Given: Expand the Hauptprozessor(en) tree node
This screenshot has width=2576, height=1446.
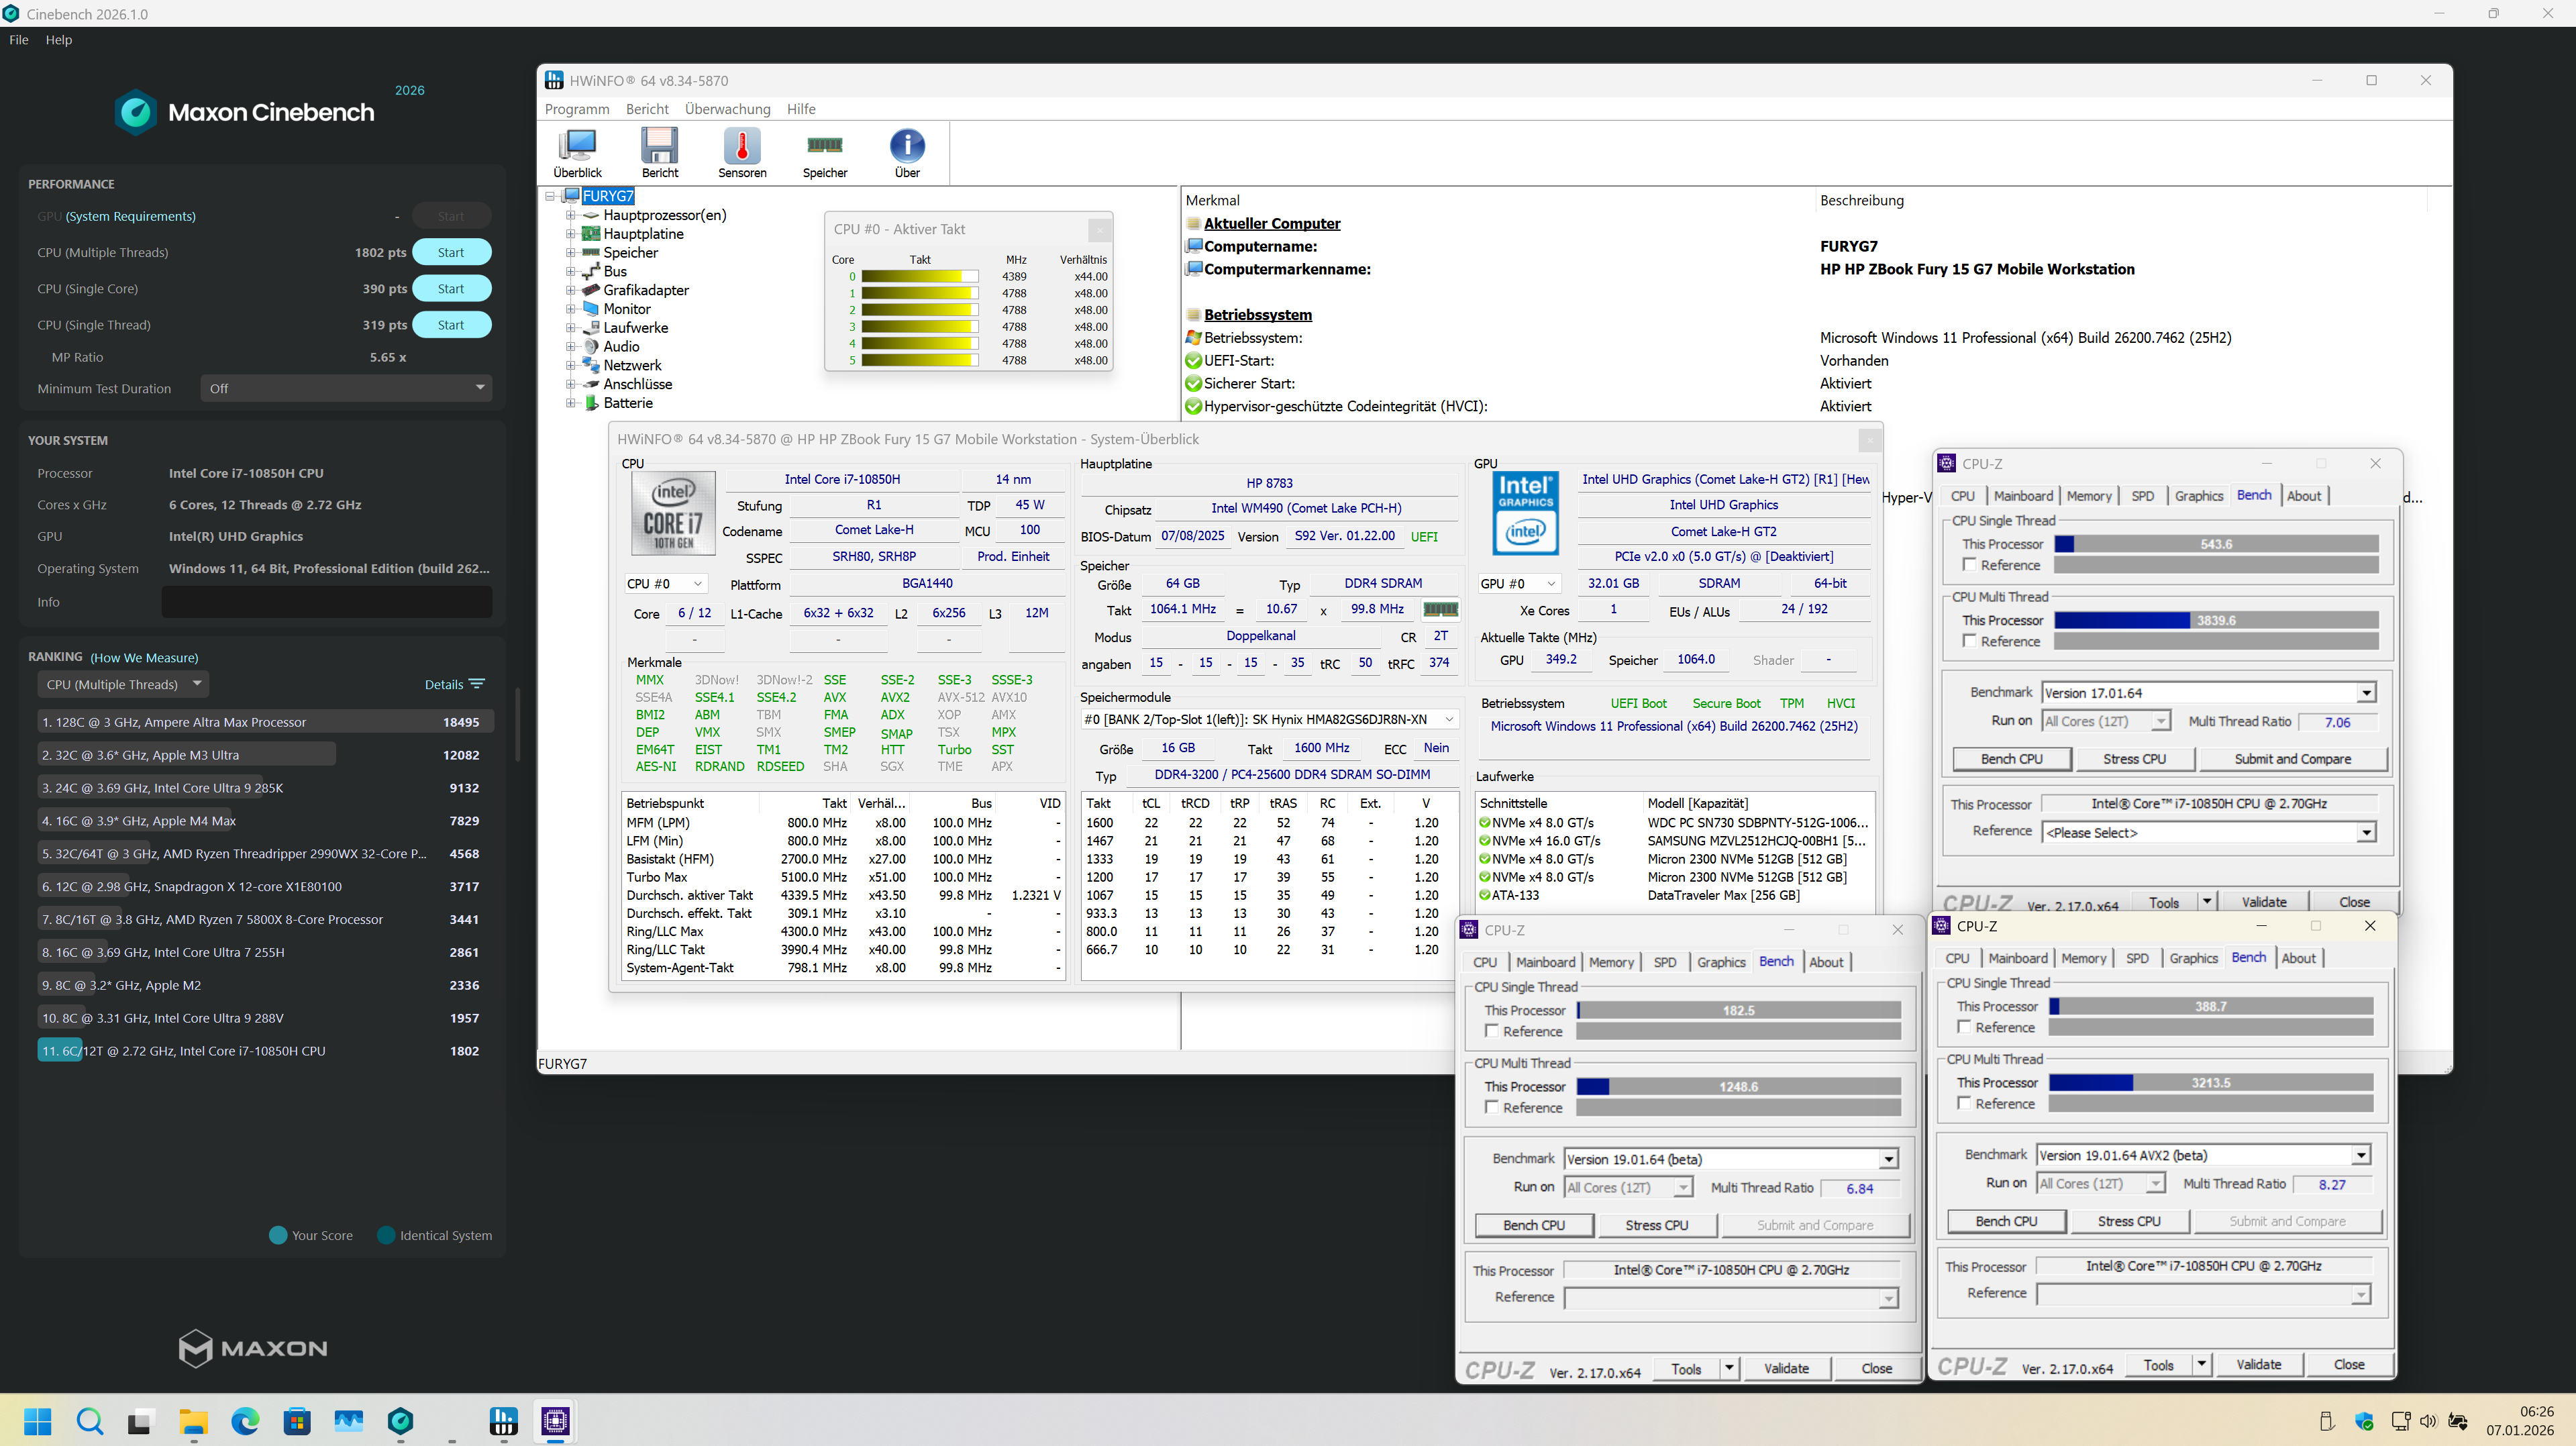Looking at the screenshot, I should (x=570, y=215).
